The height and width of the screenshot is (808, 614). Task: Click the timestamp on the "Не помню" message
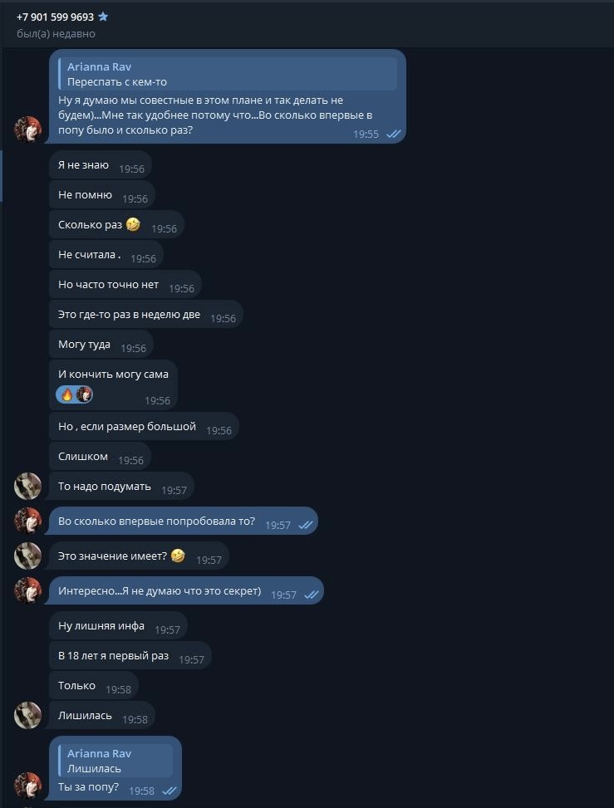[x=135, y=198]
